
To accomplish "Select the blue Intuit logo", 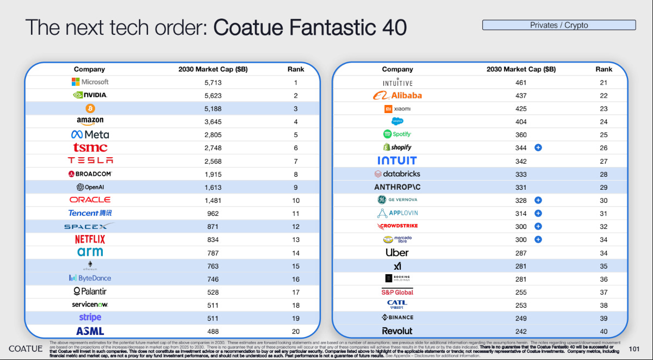I will point(397,160).
